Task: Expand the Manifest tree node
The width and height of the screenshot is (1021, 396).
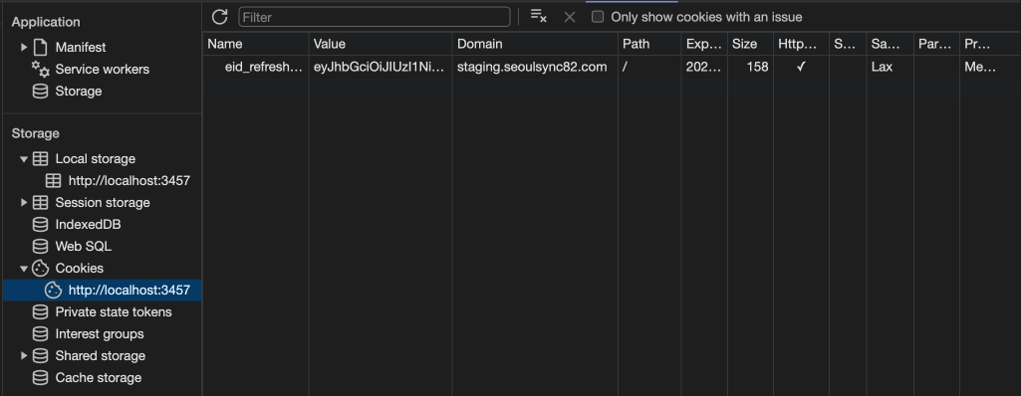Action: point(24,48)
